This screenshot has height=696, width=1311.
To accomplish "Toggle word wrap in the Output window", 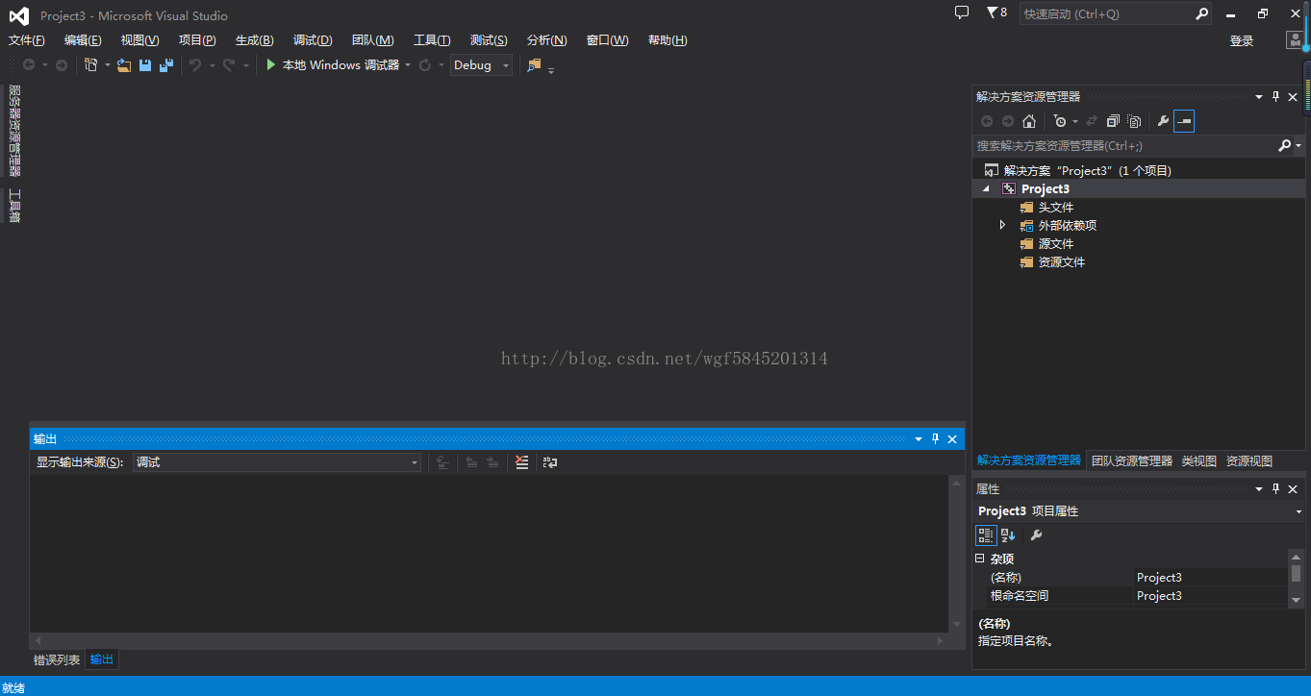I will point(549,462).
